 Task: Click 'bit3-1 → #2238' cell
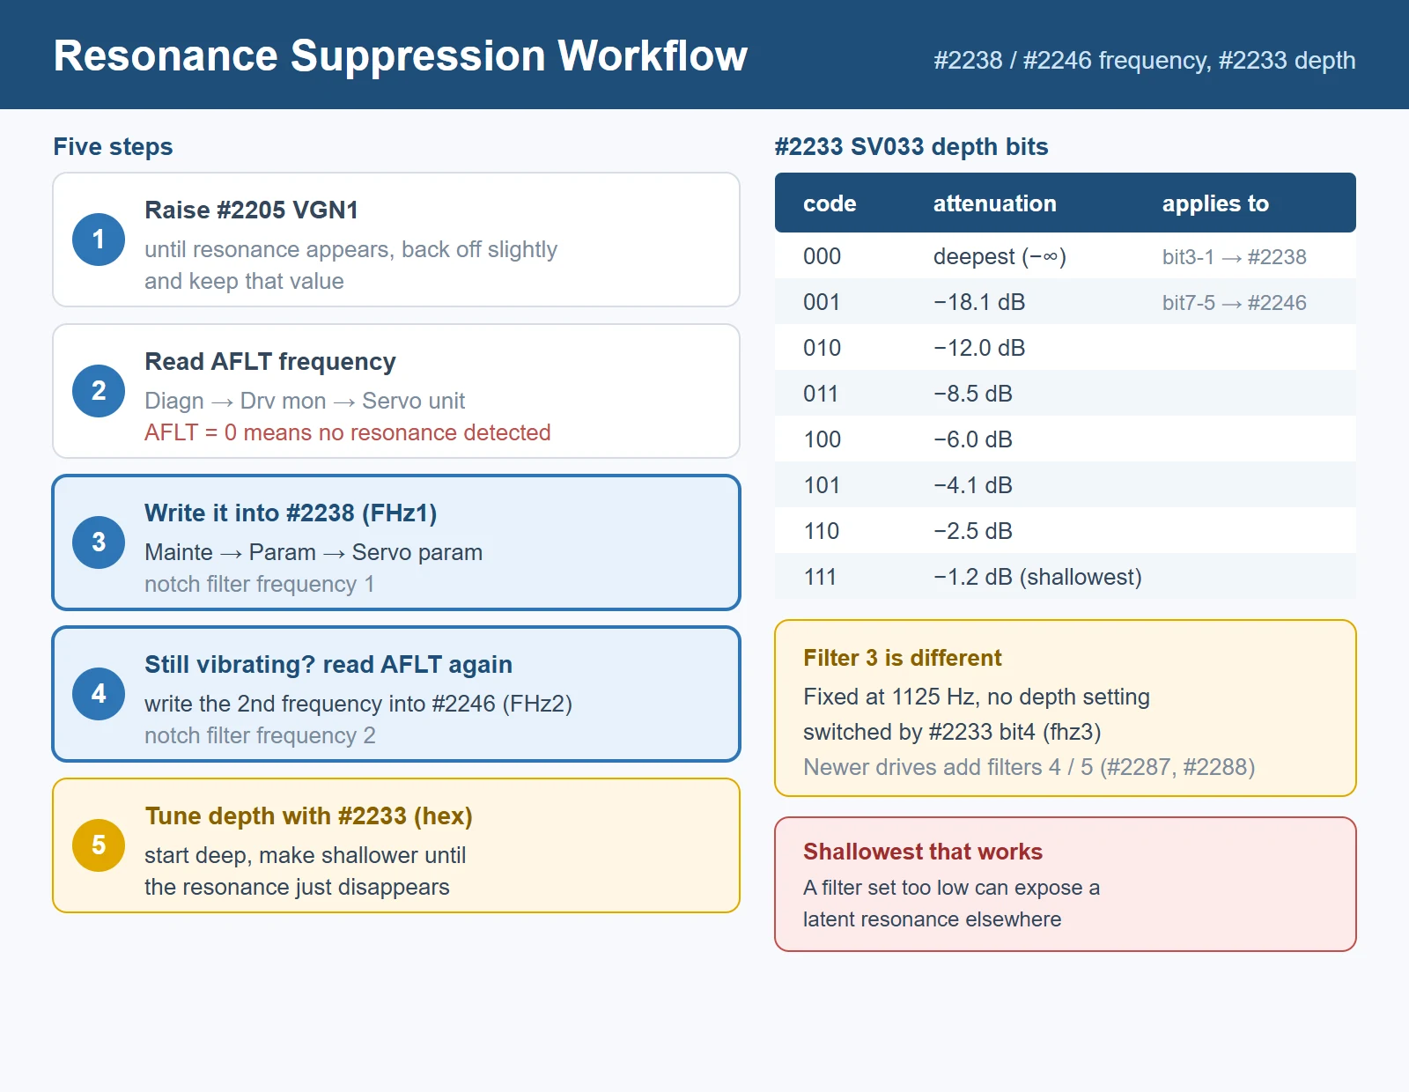point(1235,257)
